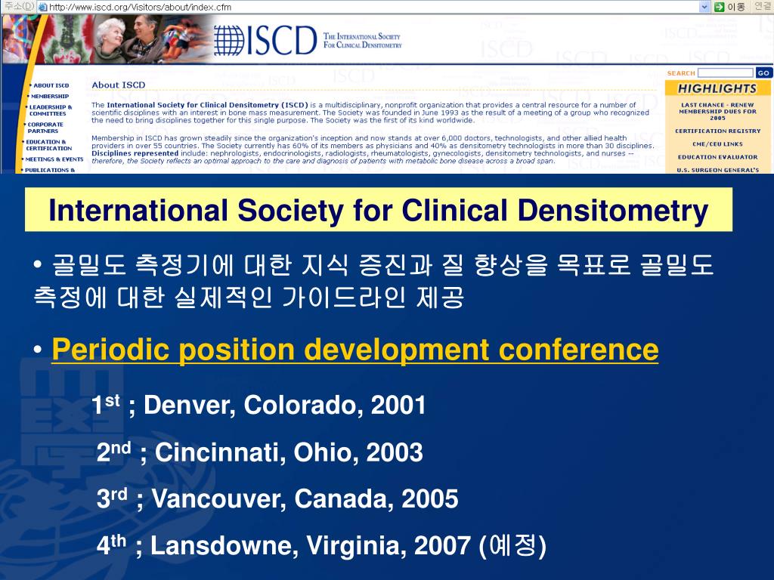Screen dimensions: 774x580
Task: Click the page icon beside the URL
Action: coord(43,7)
